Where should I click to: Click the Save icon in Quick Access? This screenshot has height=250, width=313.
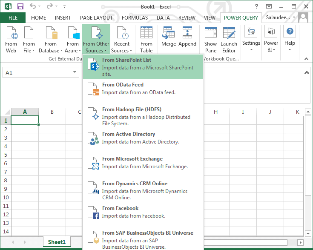[20, 6]
